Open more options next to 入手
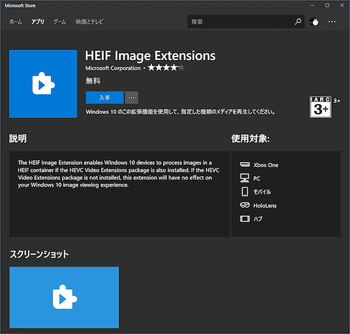This screenshot has height=334, width=350. [132, 98]
